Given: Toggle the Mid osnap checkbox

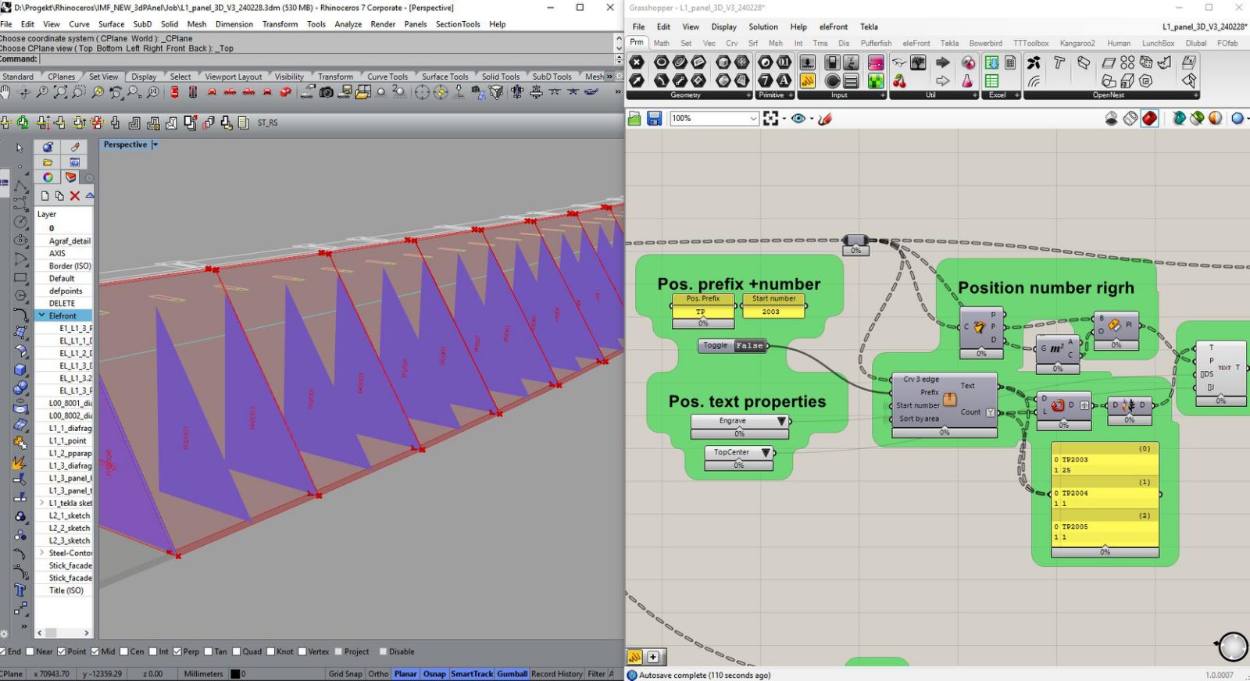Looking at the screenshot, I should [x=95, y=651].
